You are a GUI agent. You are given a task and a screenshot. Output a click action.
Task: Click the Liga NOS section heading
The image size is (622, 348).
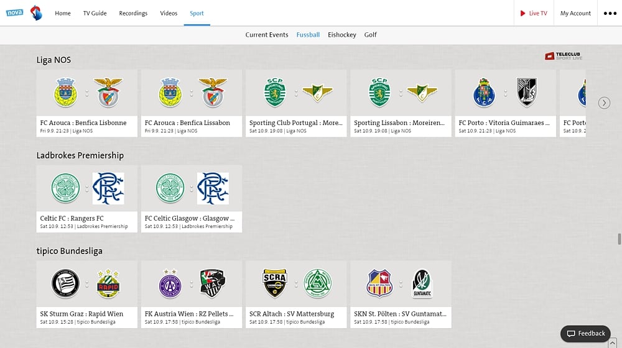pyautogui.click(x=53, y=60)
